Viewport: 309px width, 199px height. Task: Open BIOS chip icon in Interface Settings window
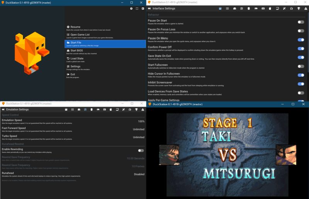249,8
